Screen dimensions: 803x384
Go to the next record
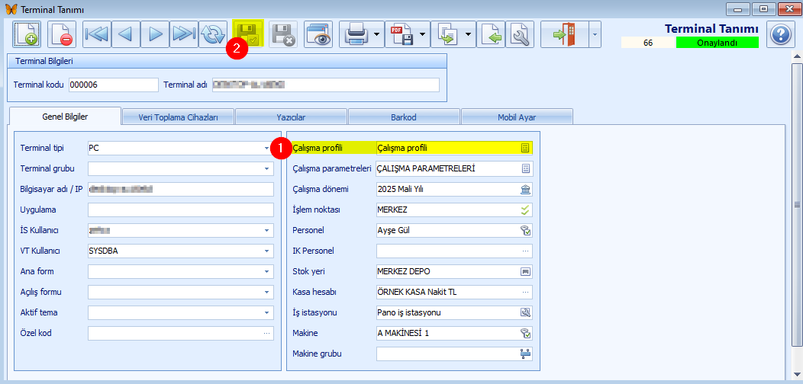point(155,34)
